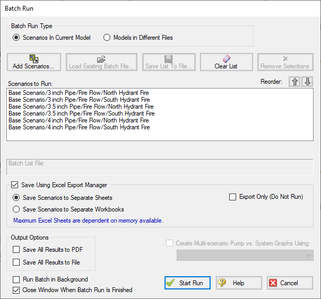Click the Batch List File field
321x299 pixels.
(160, 167)
